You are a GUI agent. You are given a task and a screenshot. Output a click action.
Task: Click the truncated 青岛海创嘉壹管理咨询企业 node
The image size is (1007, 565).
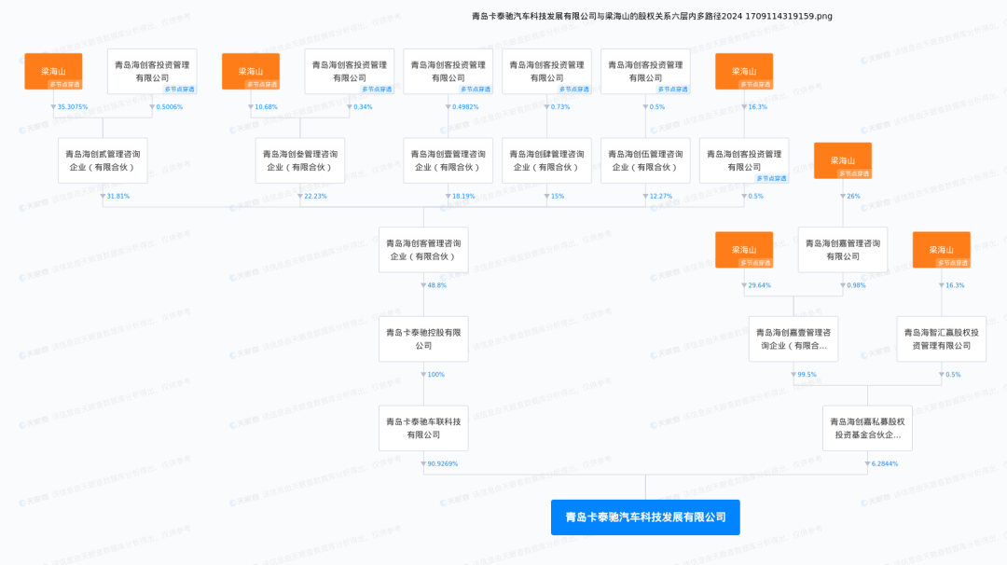coord(793,338)
